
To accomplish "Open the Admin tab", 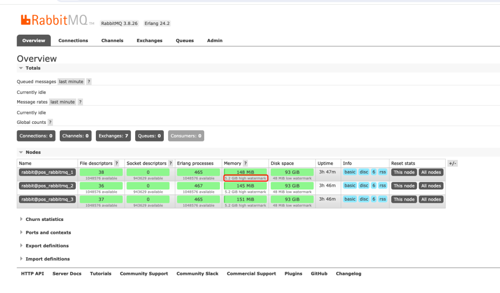I will pyautogui.click(x=215, y=41).
